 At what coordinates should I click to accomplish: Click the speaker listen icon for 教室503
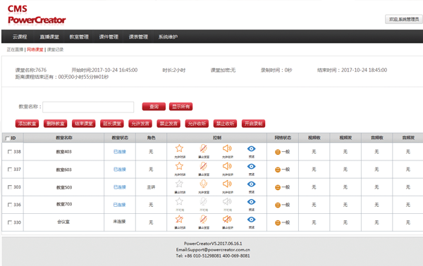point(227,184)
